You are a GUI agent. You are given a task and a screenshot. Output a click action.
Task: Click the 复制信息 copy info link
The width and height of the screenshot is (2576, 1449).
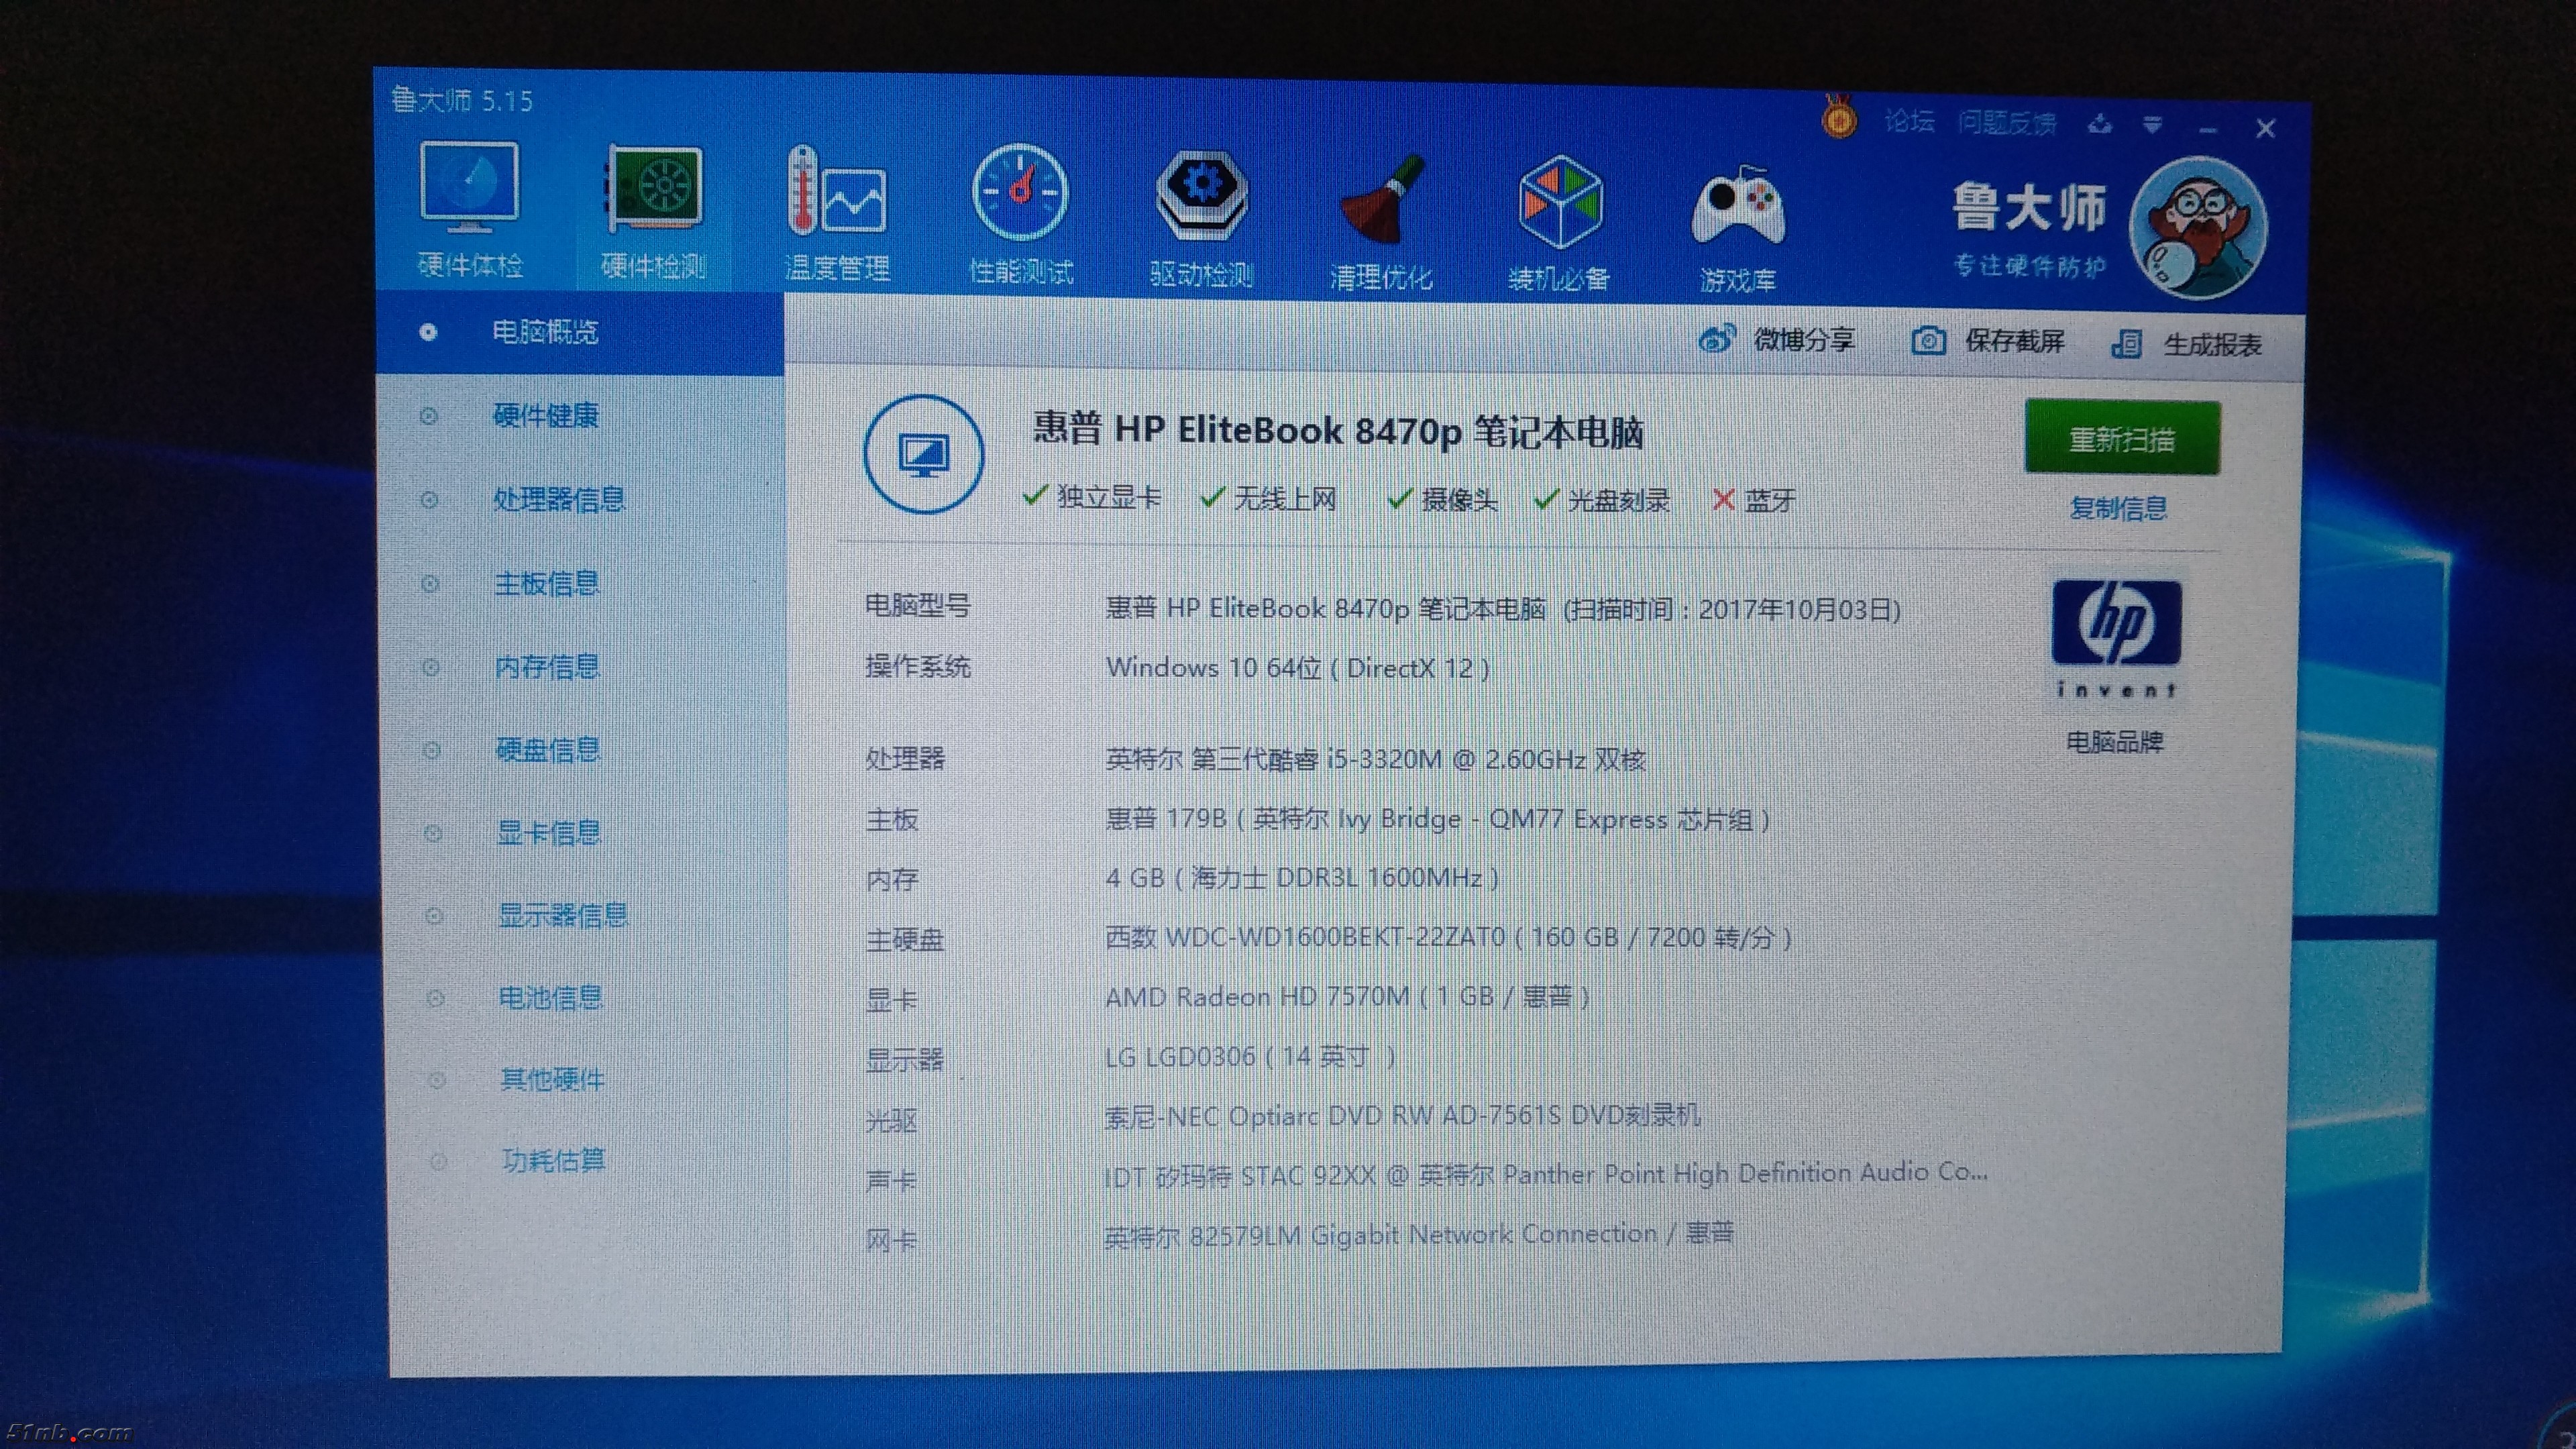point(2118,508)
